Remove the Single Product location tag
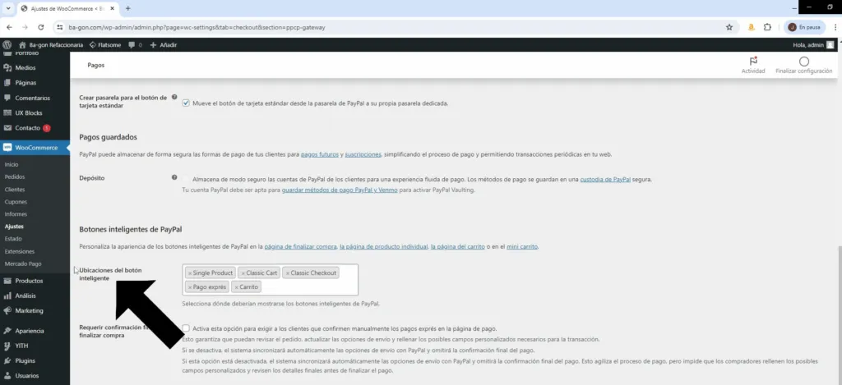The image size is (842, 385). click(x=190, y=273)
